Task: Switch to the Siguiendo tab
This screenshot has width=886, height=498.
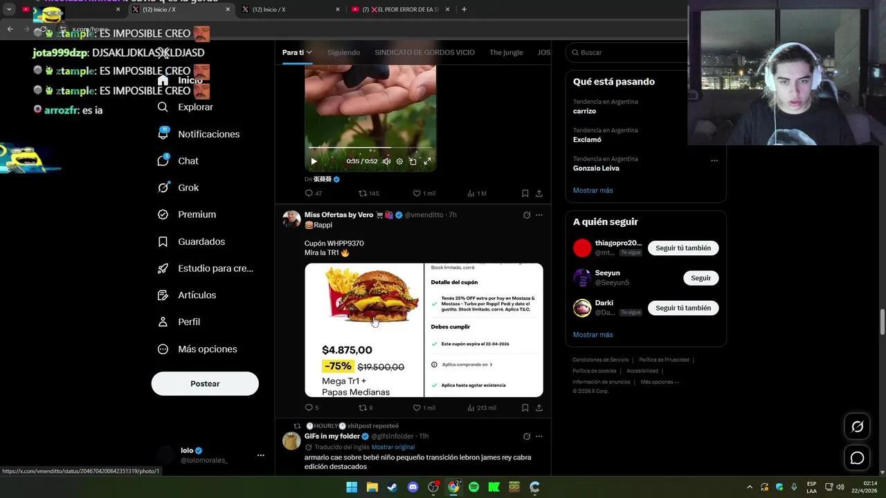Action: [x=343, y=53]
